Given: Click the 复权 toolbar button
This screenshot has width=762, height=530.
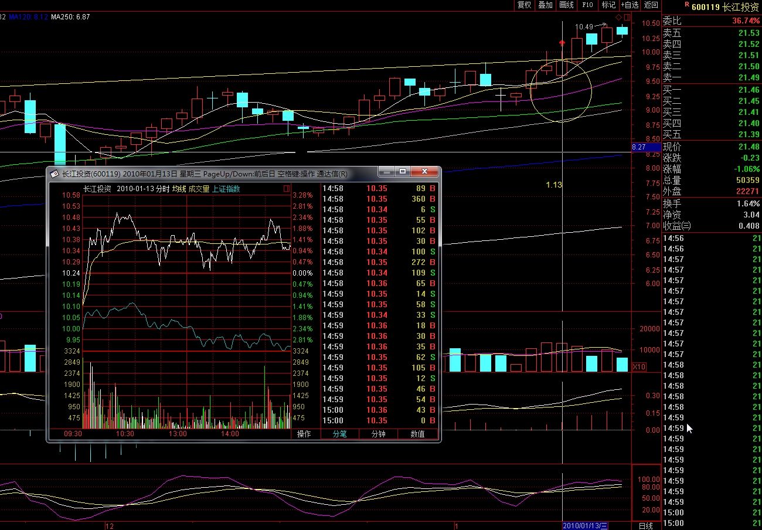Looking at the screenshot, I should 524,5.
